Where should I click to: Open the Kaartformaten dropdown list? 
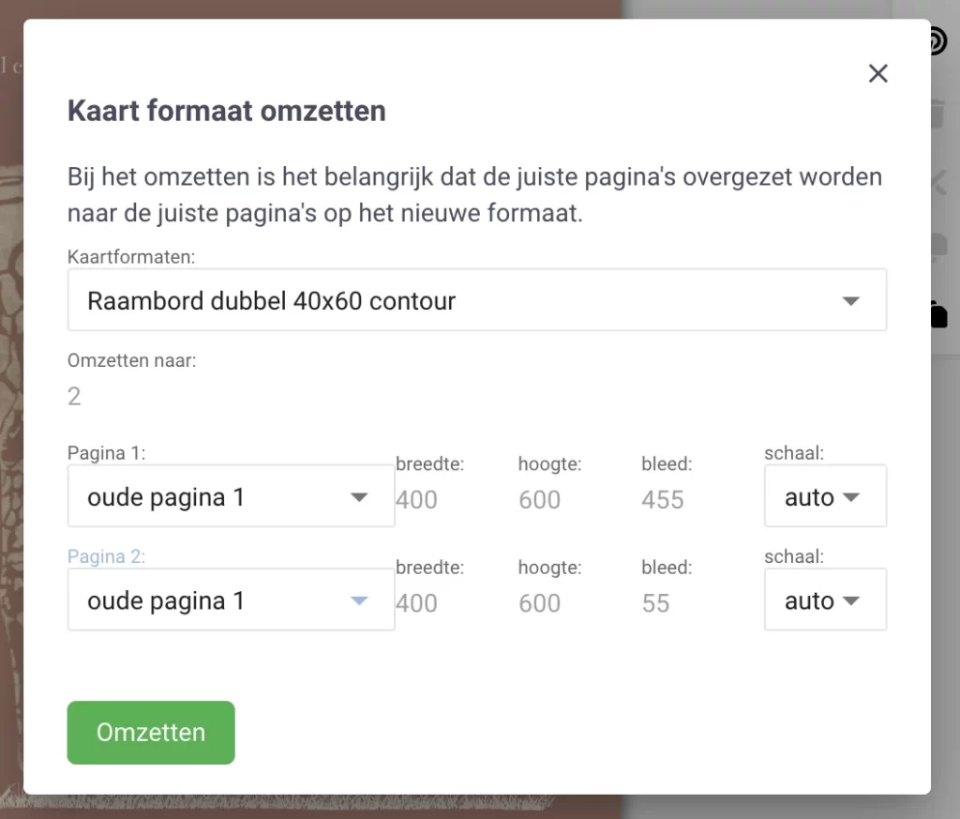[476, 301]
